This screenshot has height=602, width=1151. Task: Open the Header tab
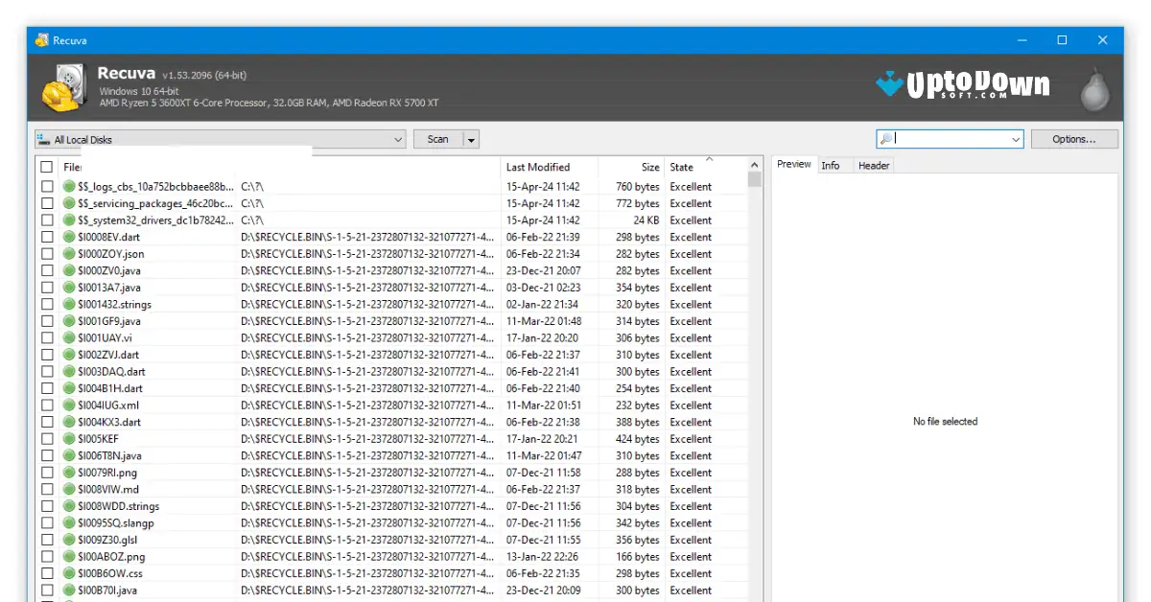873,165
